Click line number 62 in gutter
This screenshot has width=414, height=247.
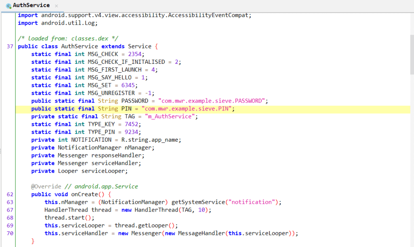10,194
